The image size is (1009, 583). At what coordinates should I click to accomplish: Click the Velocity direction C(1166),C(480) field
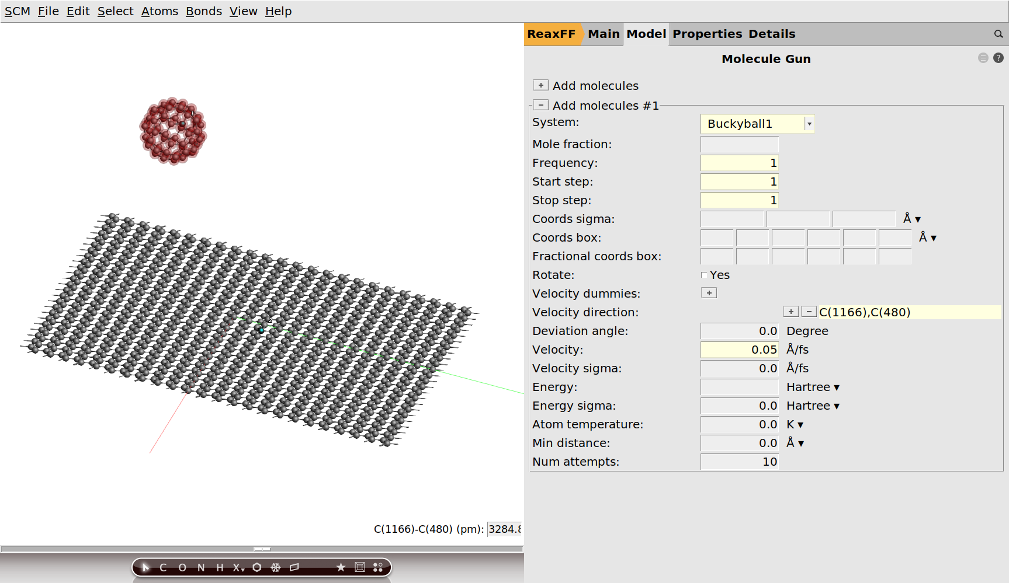pyautogui.click(x=910, y=312)
